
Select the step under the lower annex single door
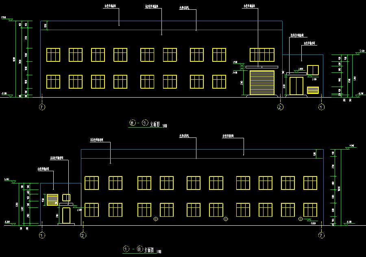click(x=66, y=224)
